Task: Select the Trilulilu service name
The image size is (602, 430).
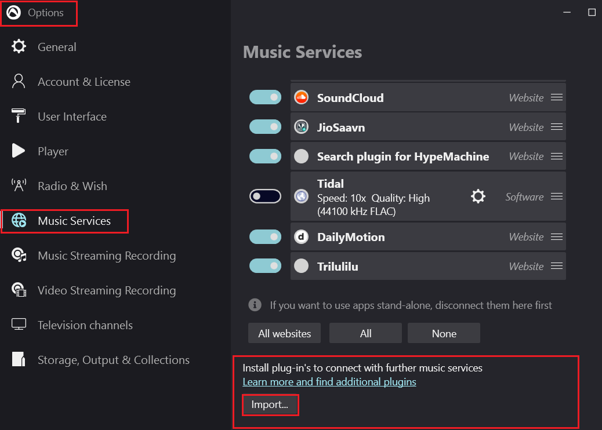Action: 338,267
